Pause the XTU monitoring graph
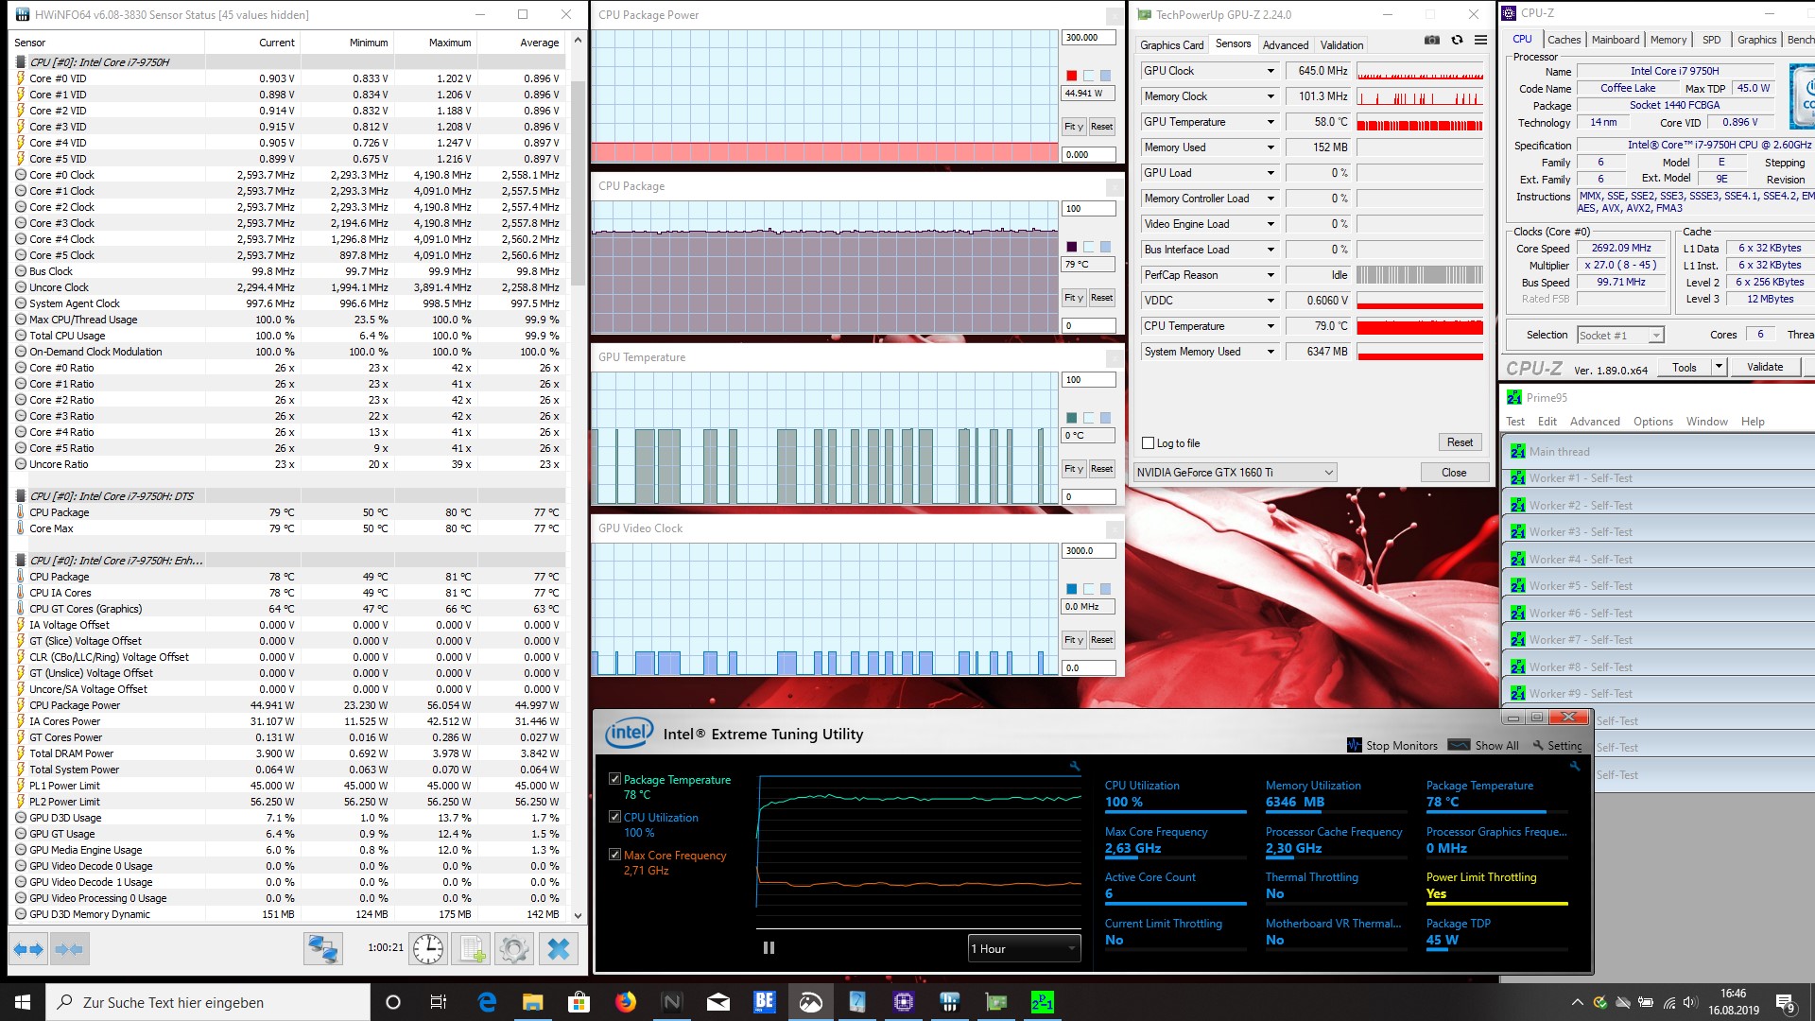1815x1021 pixels. click(x=769, y=947)
